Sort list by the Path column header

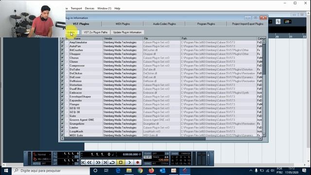click(x=219, y=38)
